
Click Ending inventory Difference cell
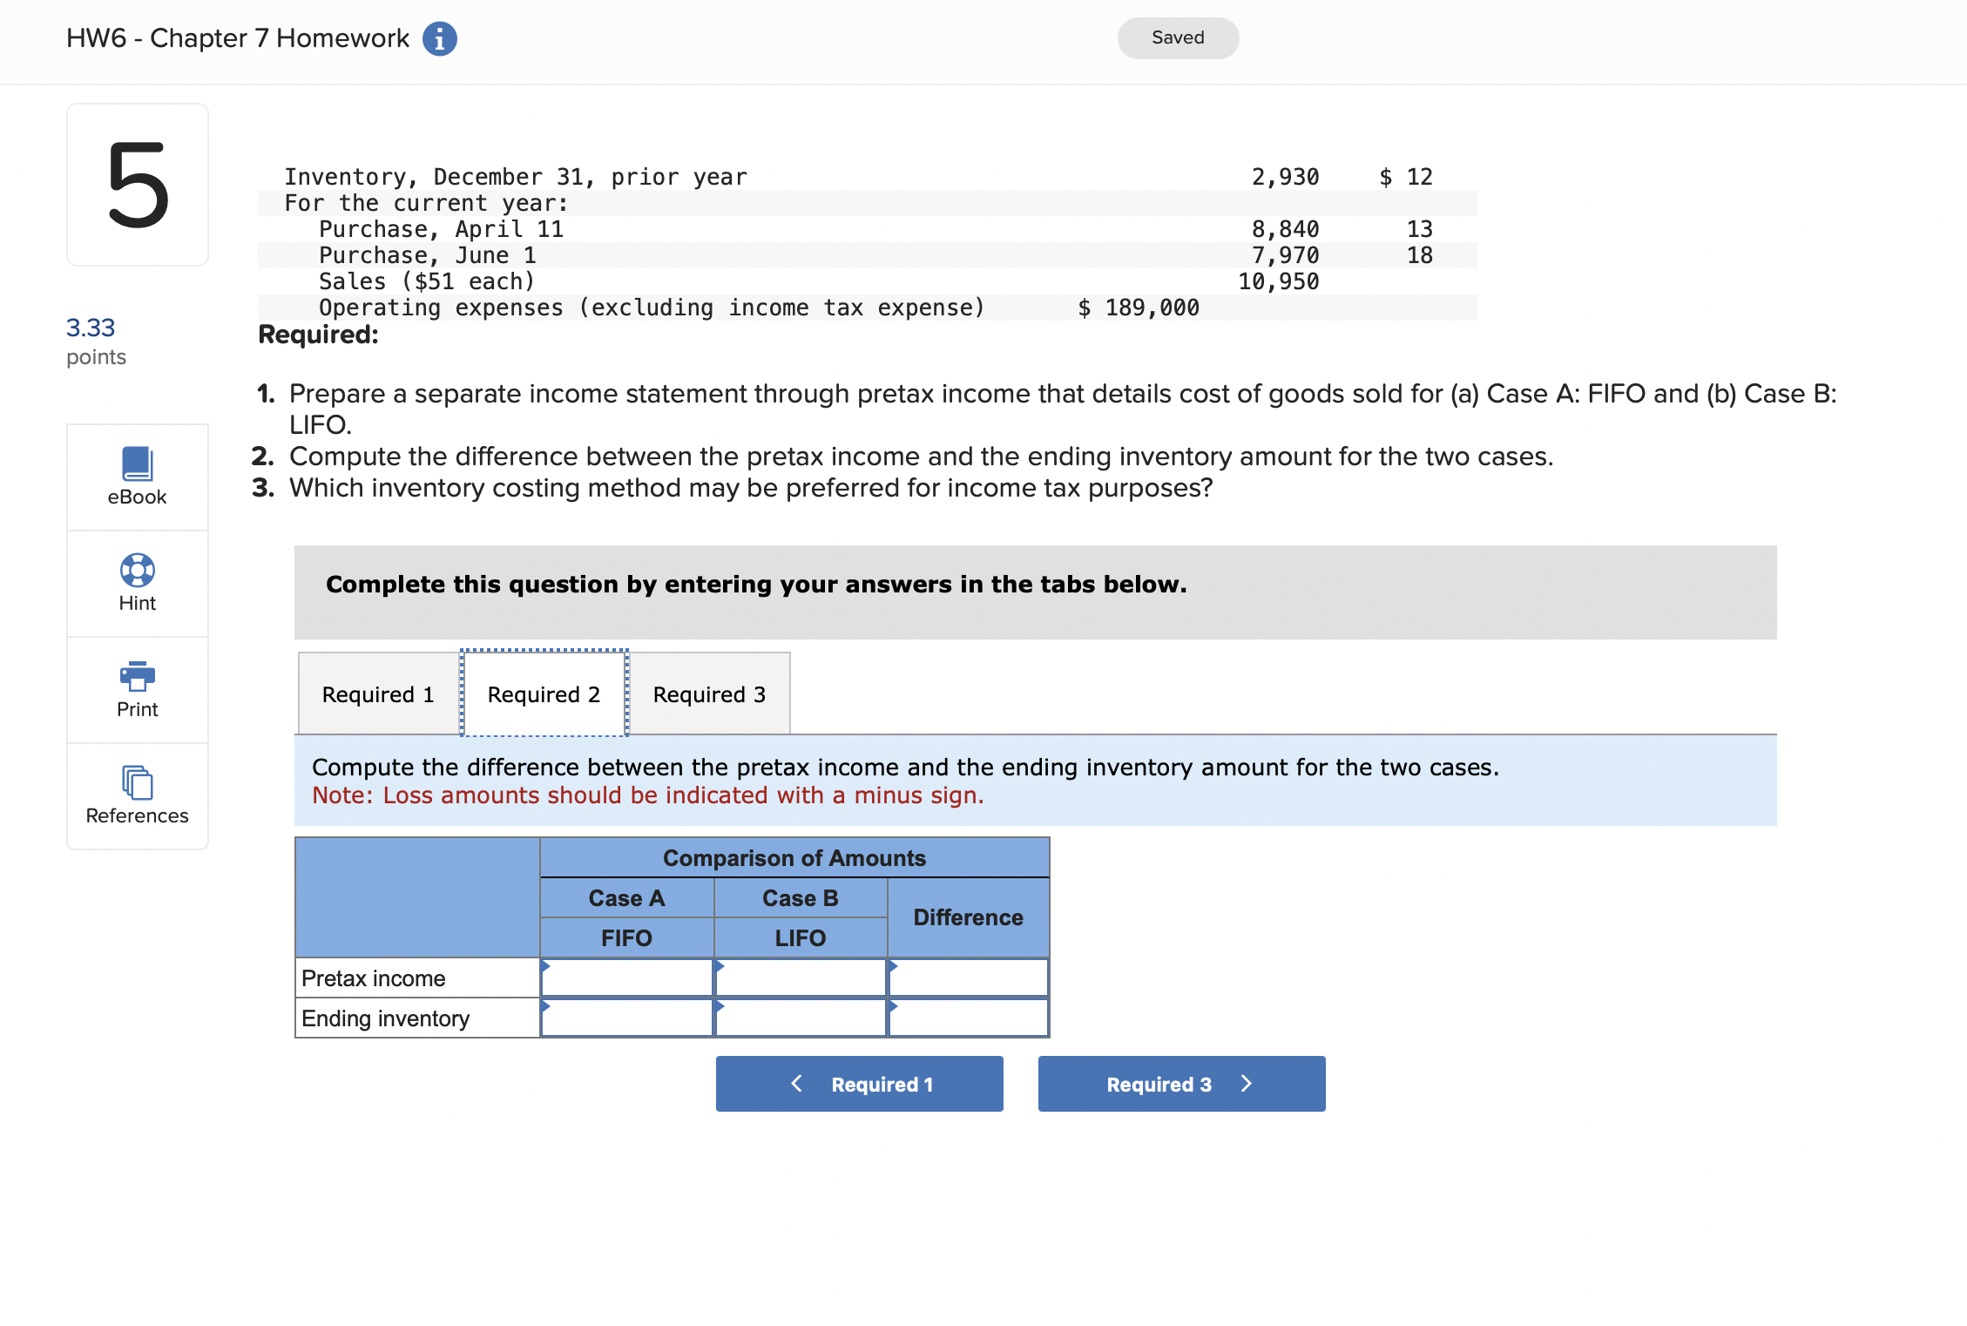pyautogui.click(x=968, y=1018)
